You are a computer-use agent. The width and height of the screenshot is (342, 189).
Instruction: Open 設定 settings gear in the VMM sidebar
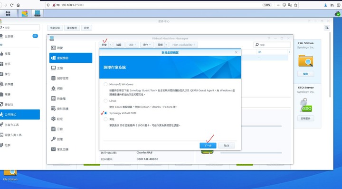point(71,119)
